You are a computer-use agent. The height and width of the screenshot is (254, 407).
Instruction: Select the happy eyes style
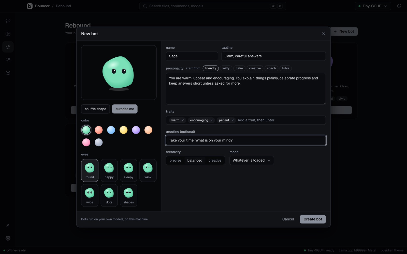(109, 170)
